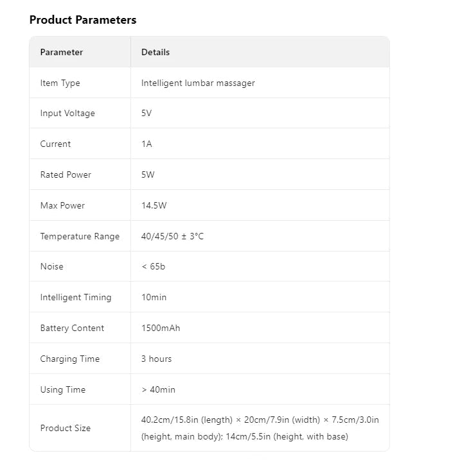462x460 pixels.
Task: Click the 5V voltage value
Action: pos(147,114)
